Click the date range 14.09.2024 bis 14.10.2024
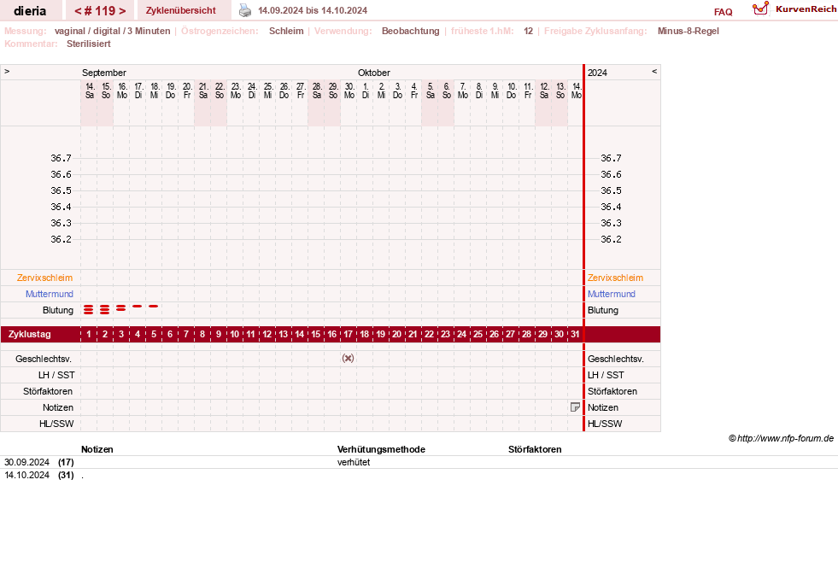Viewport: 838px width, 585px height. click(x=313, y=10)
